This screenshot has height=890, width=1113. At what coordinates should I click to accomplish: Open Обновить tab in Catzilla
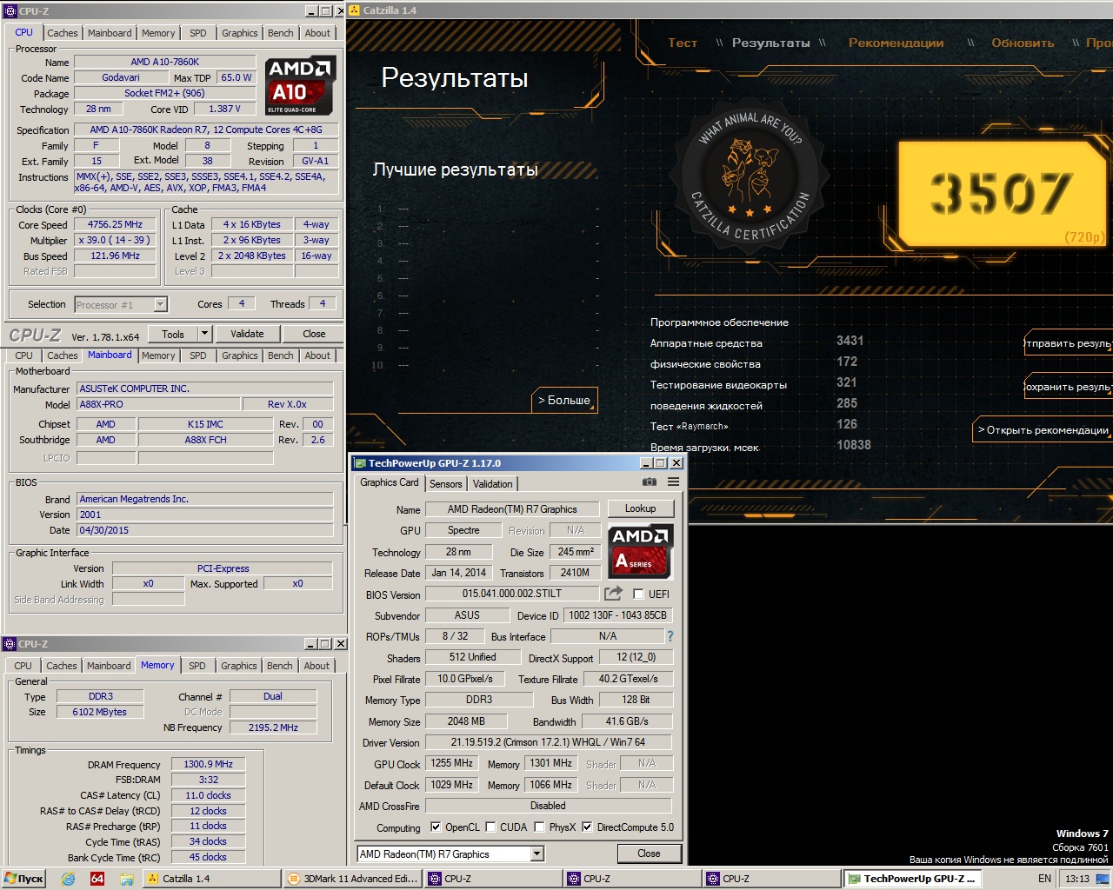[x=1023, y=43]
